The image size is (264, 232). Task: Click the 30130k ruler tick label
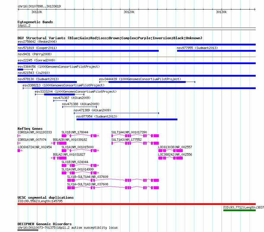tap(221, 12)
